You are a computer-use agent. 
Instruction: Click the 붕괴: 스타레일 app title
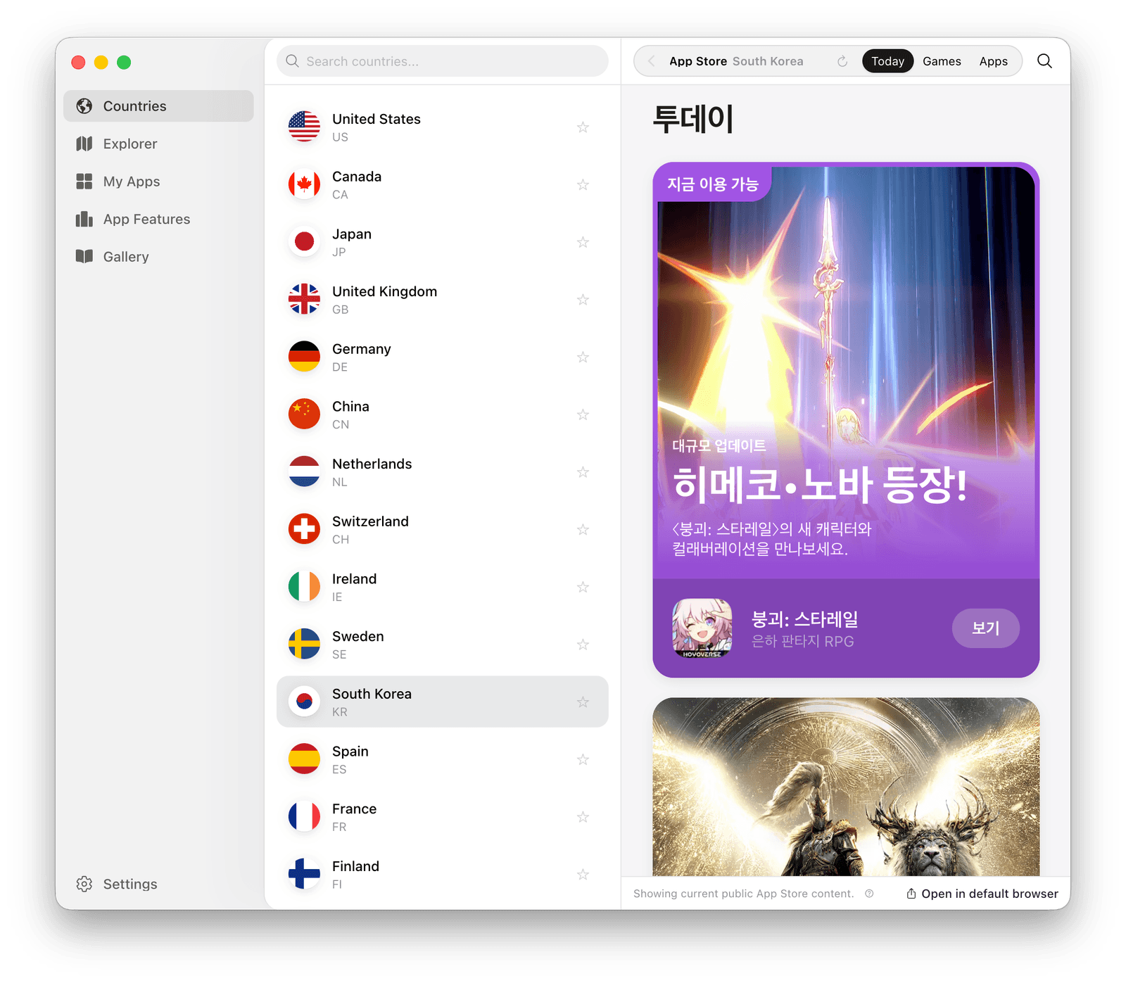(x=804, y=619)
